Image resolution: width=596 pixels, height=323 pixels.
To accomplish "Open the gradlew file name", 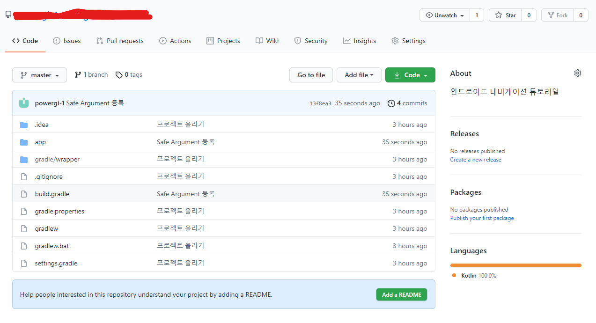I will pyautogui.click(x=46, y=228).
